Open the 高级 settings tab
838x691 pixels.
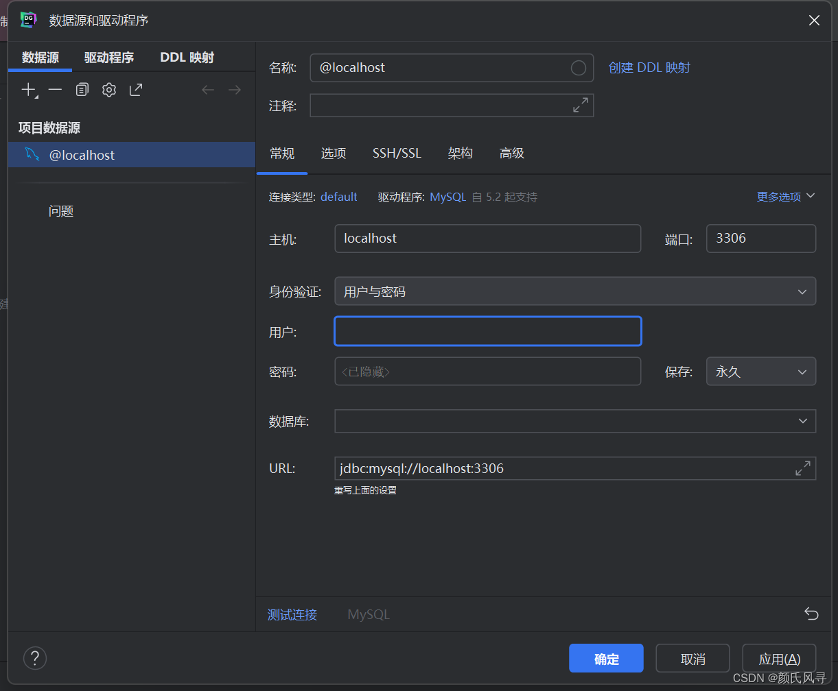pyautogui.click(x=512, y=154)
